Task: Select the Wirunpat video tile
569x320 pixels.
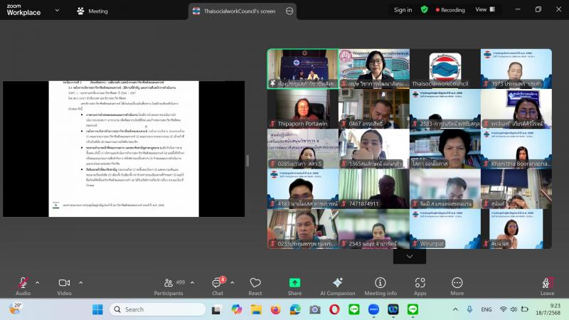Action: 445,228
